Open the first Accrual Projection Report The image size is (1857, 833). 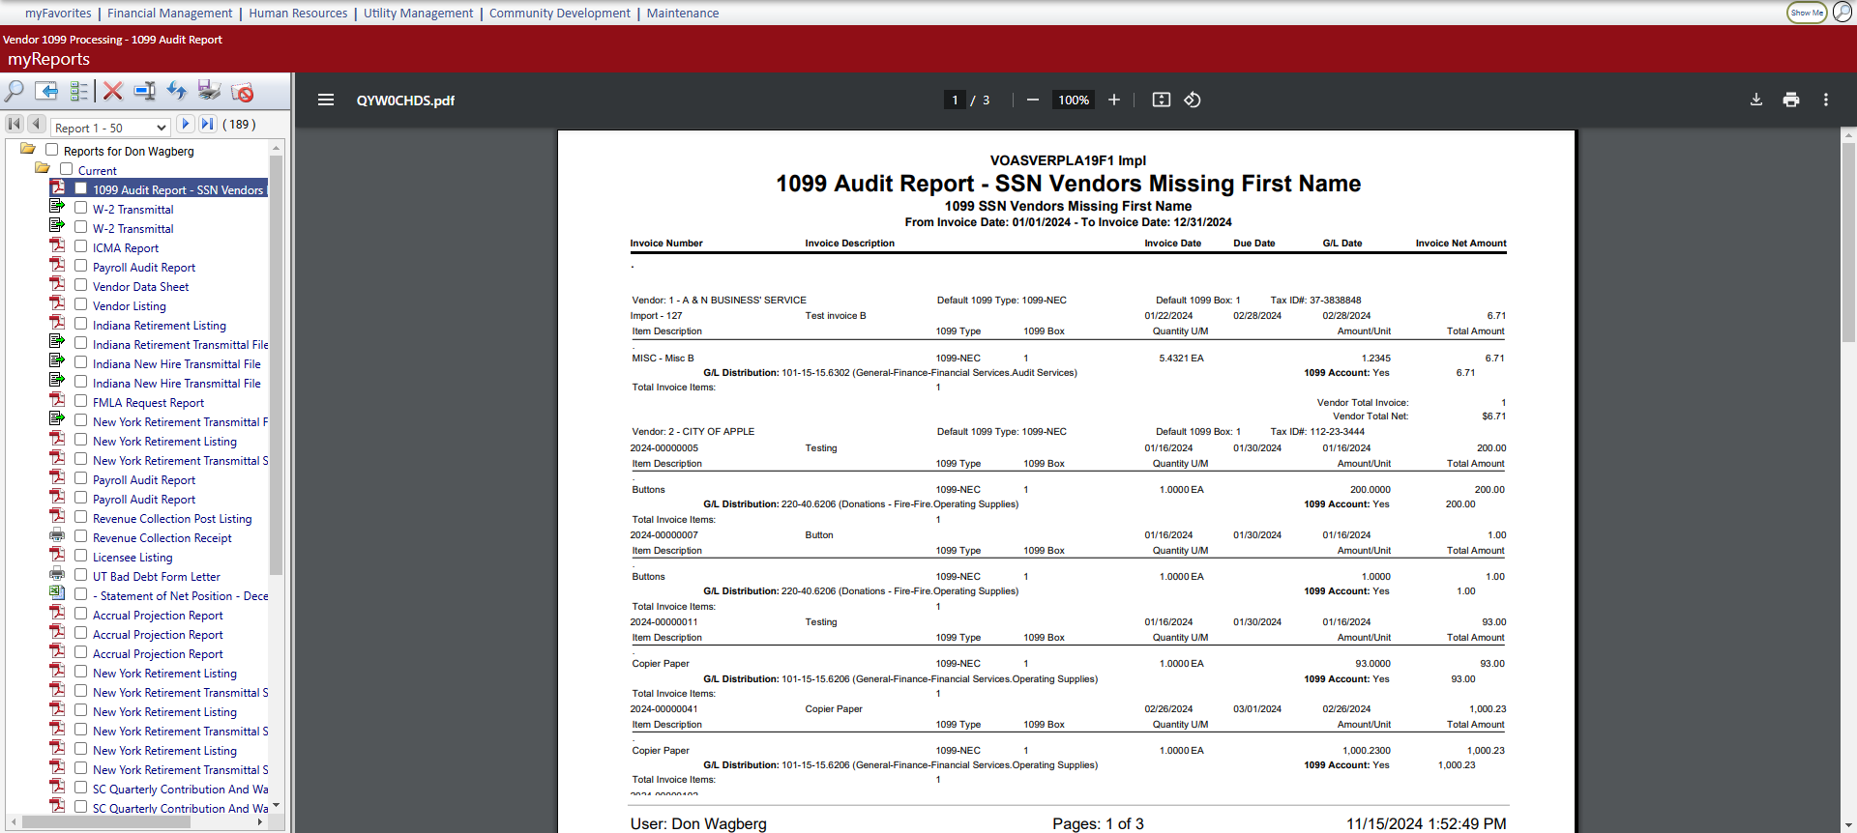158,616
